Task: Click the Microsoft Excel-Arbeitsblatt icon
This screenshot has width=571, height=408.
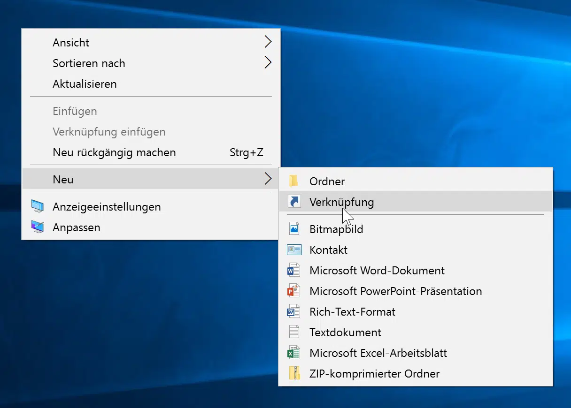Action: point(293,353)
